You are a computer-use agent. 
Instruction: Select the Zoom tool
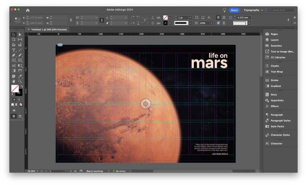click(20, 81)
